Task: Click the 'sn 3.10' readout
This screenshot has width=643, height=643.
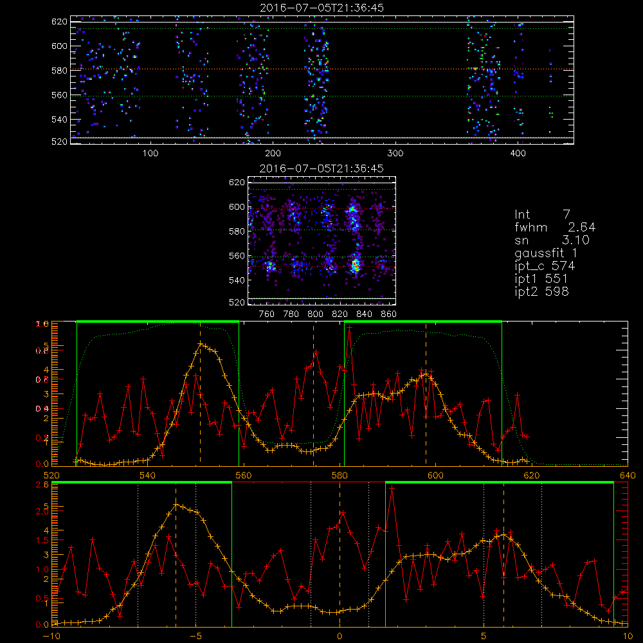Action: tap(552, 240)
